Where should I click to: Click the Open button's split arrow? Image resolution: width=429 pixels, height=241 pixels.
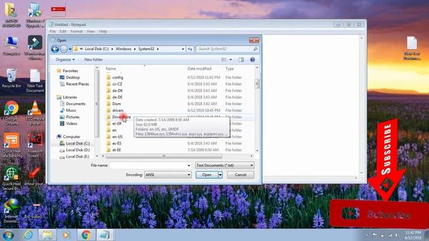[x=220, y=175]
